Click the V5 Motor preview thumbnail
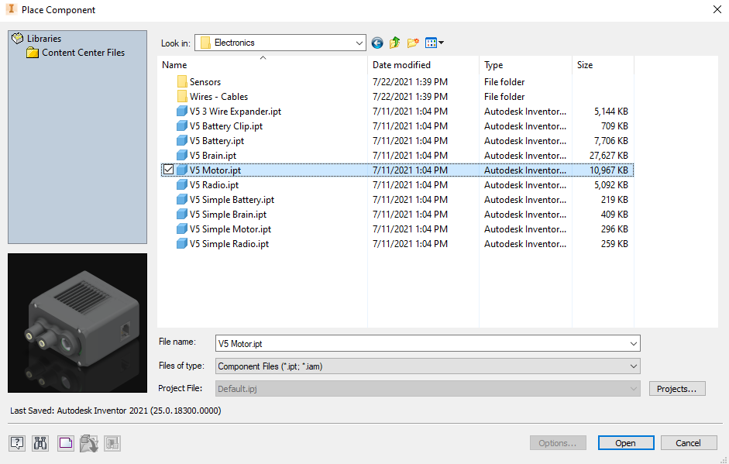 (x=77, y=323)
